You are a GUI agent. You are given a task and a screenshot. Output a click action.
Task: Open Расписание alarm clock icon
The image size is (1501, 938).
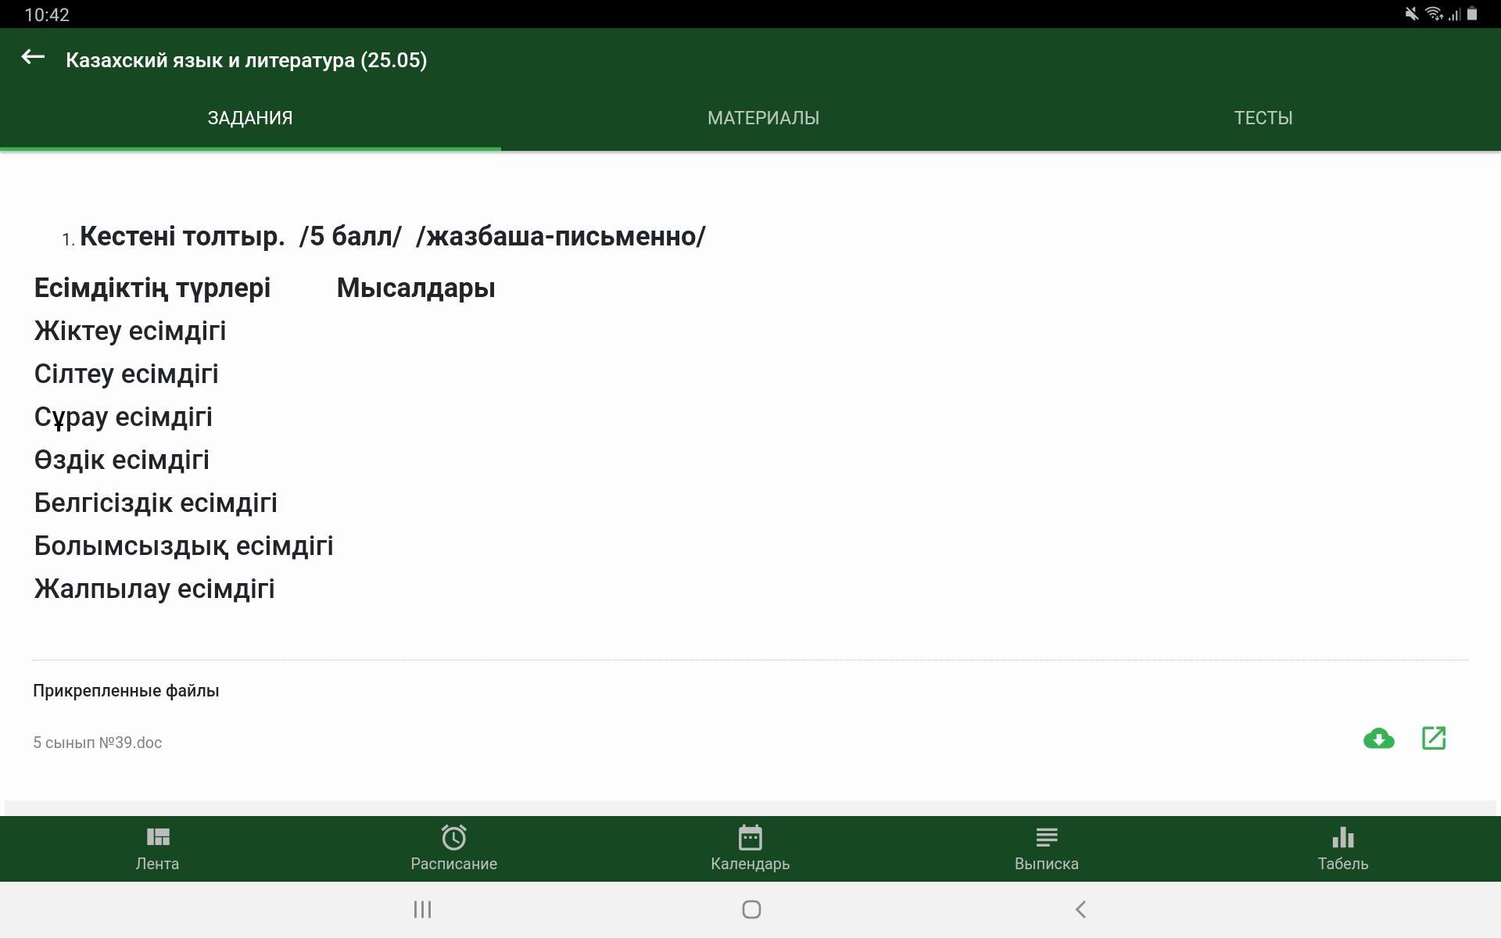tap(453, 838)
